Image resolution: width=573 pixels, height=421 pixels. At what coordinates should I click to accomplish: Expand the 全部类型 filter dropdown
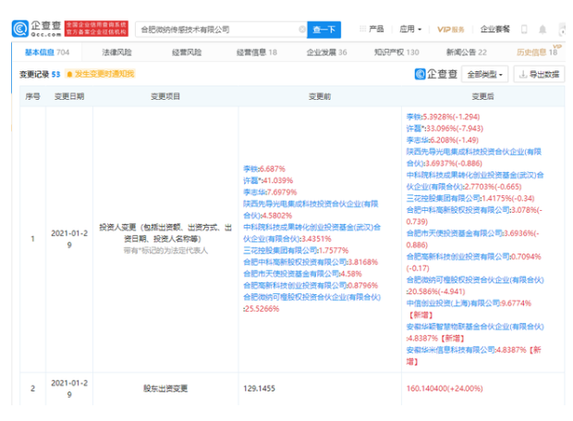pos(483,73)
